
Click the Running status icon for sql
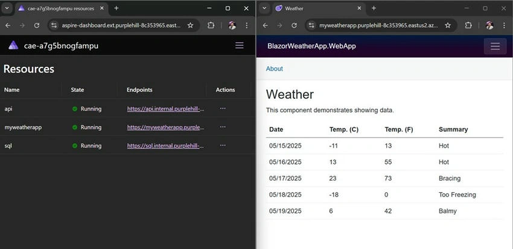(75, 146)
